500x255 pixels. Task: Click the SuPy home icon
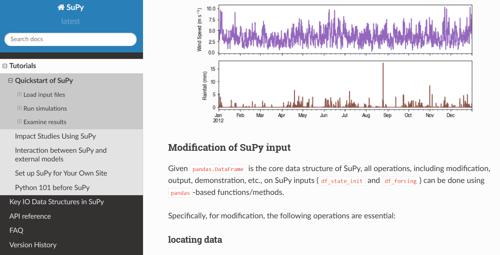(61, 7)
